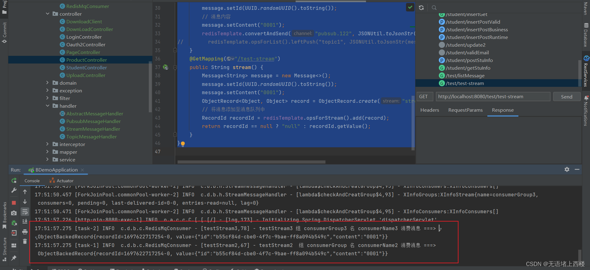The height and width of the screenshot is (270, 590).
Task: Toggle the RestServices side panel
Action: point(586,71)
